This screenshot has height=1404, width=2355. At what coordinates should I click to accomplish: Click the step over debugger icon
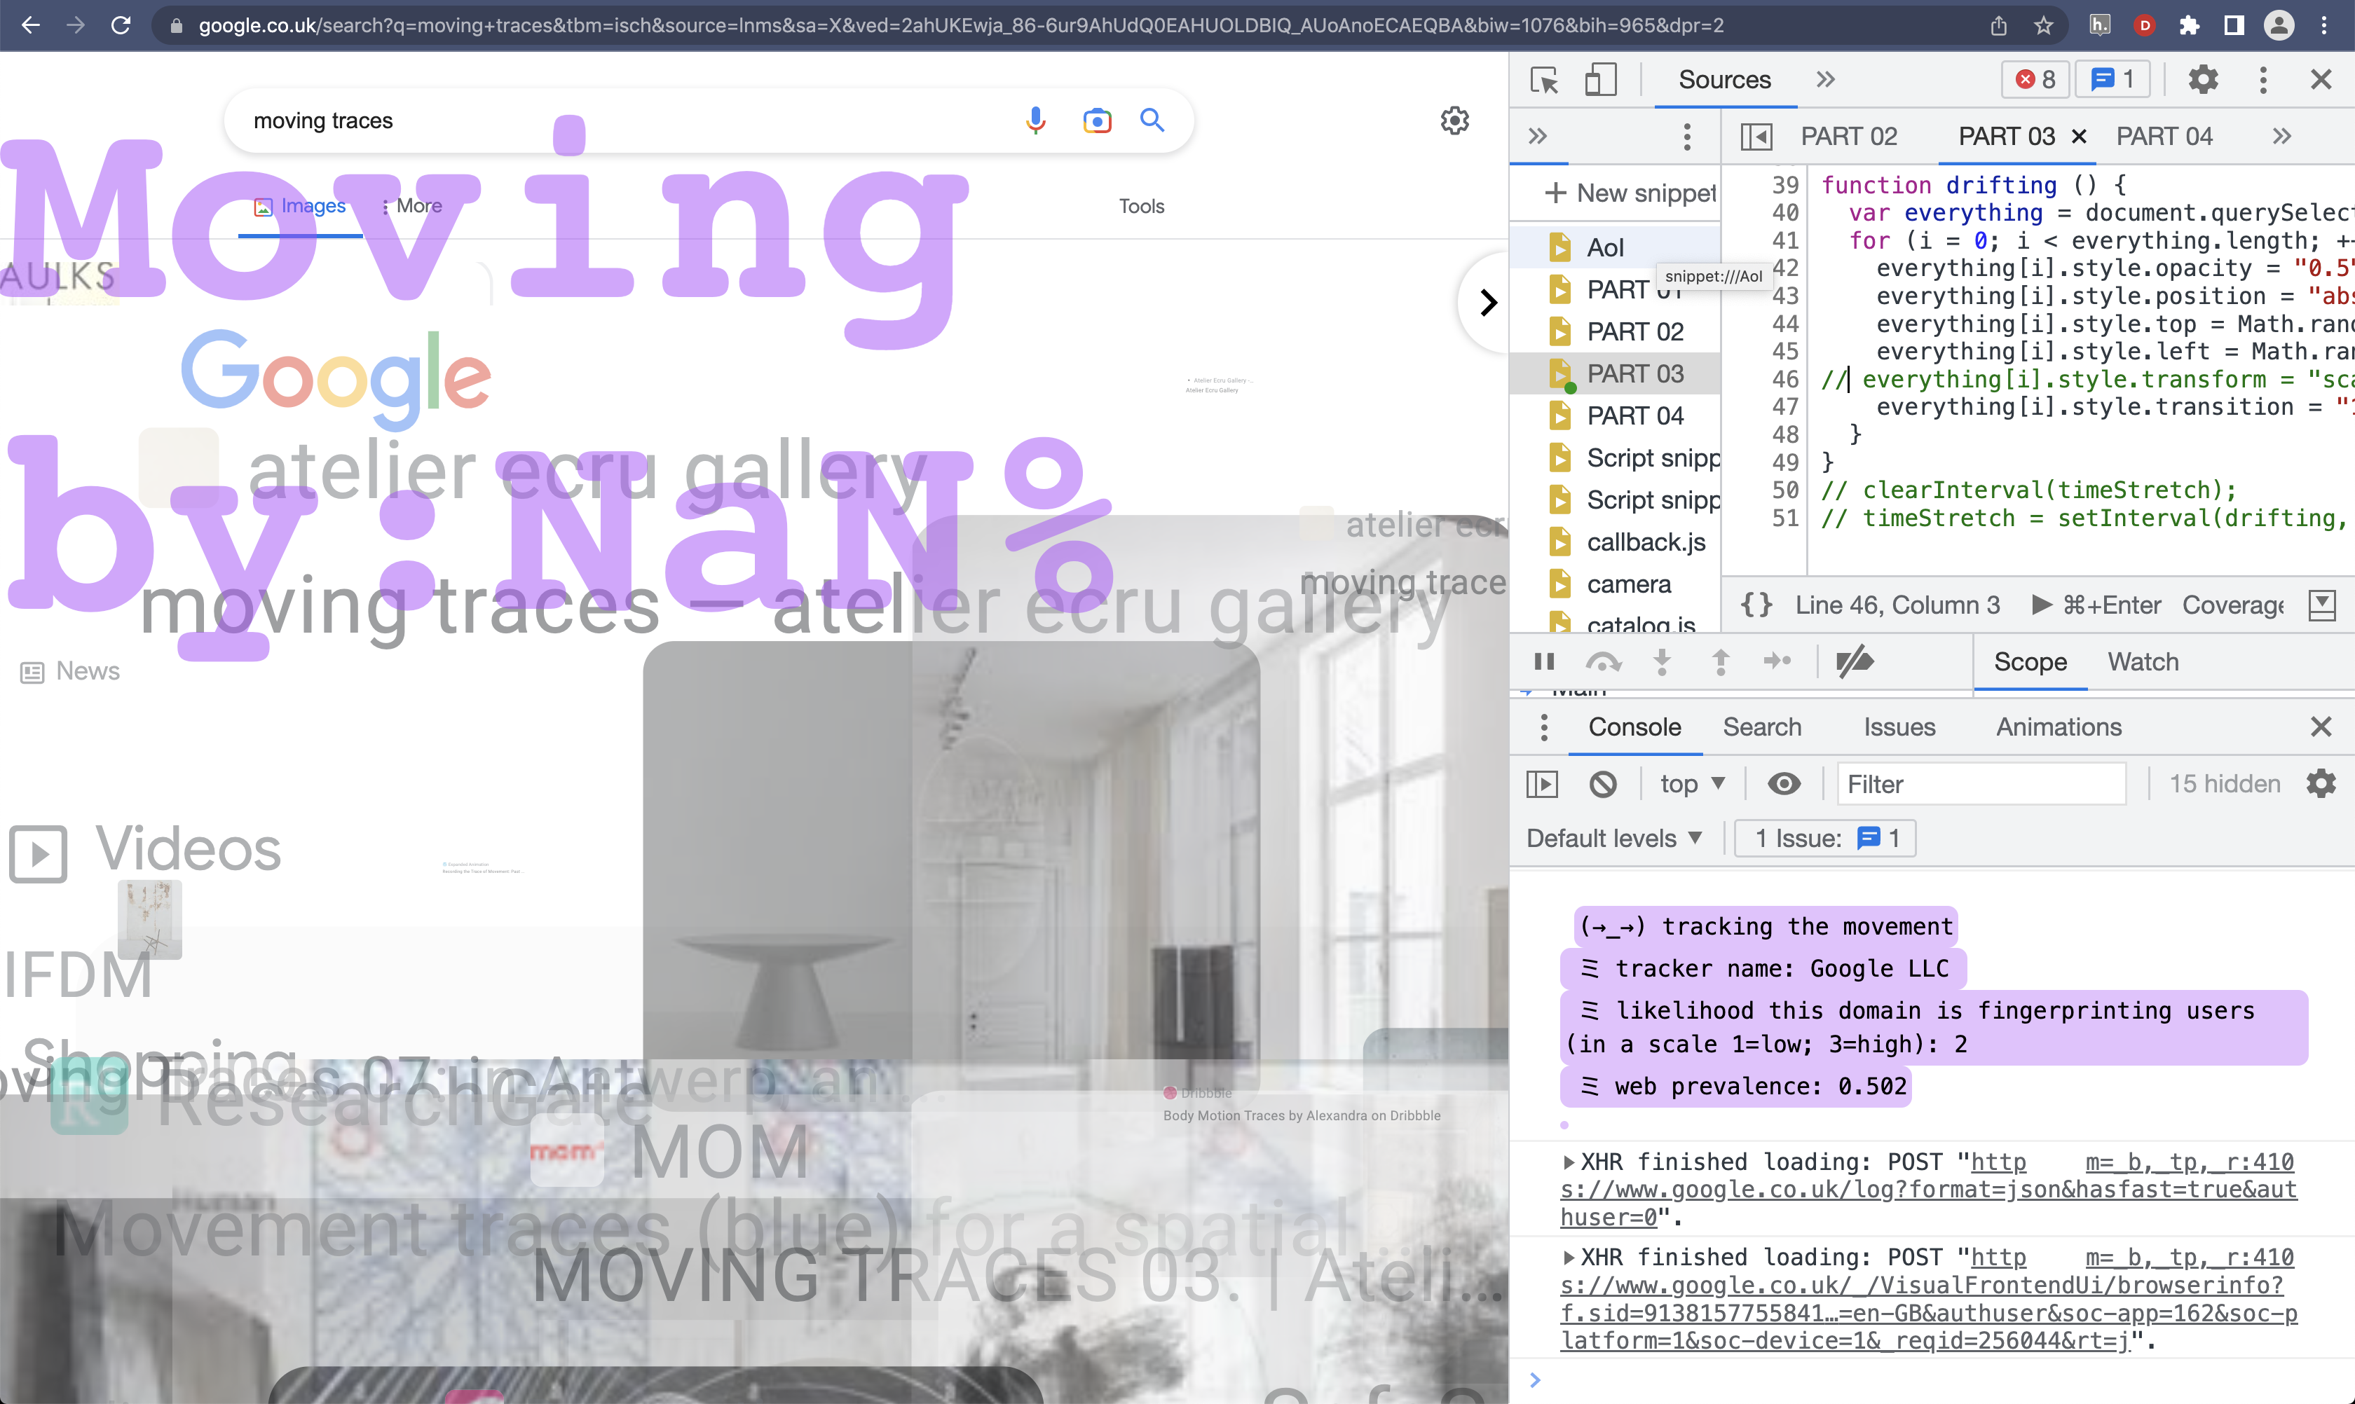click(1604, 661)
